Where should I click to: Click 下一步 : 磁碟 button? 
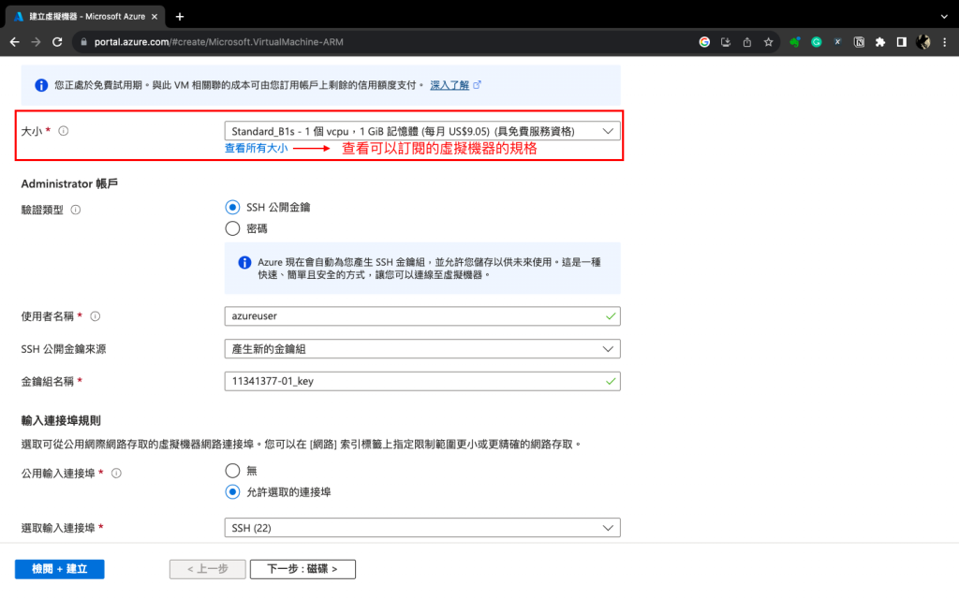click(x=302, y=569)
